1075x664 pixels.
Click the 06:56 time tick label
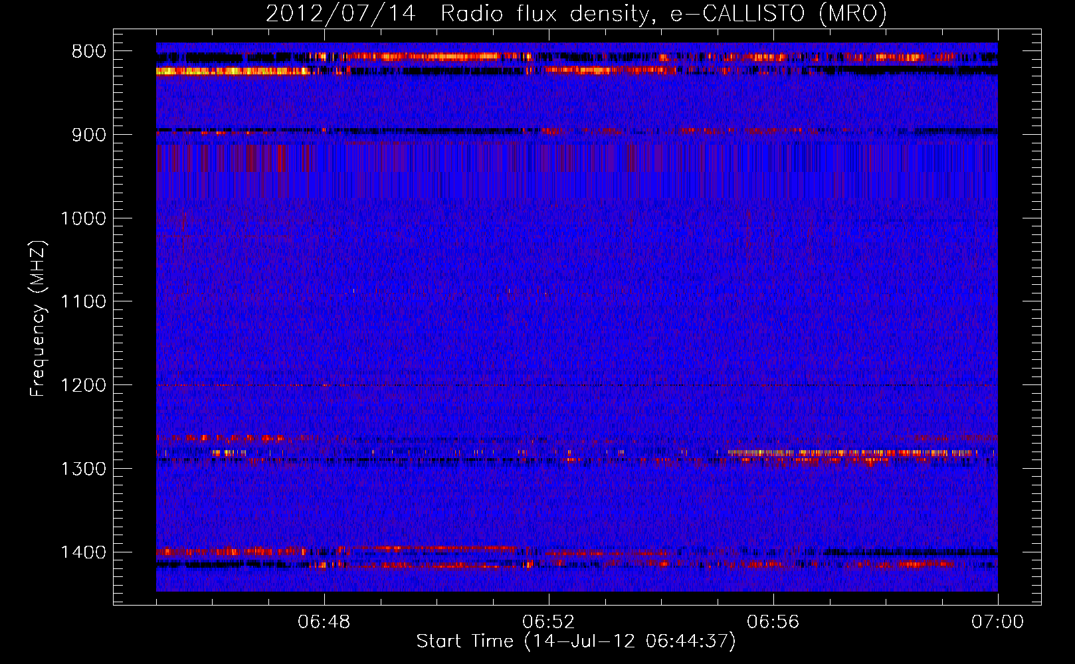pyautogui.click(x=773, y=622)
